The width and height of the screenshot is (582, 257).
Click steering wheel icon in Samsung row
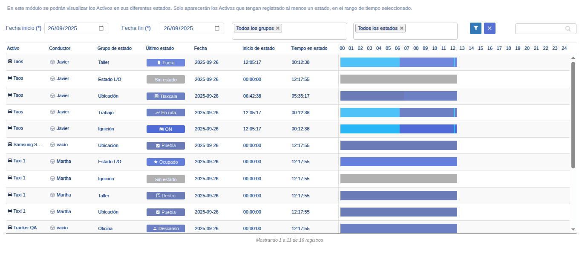click(x=52, y=145)
